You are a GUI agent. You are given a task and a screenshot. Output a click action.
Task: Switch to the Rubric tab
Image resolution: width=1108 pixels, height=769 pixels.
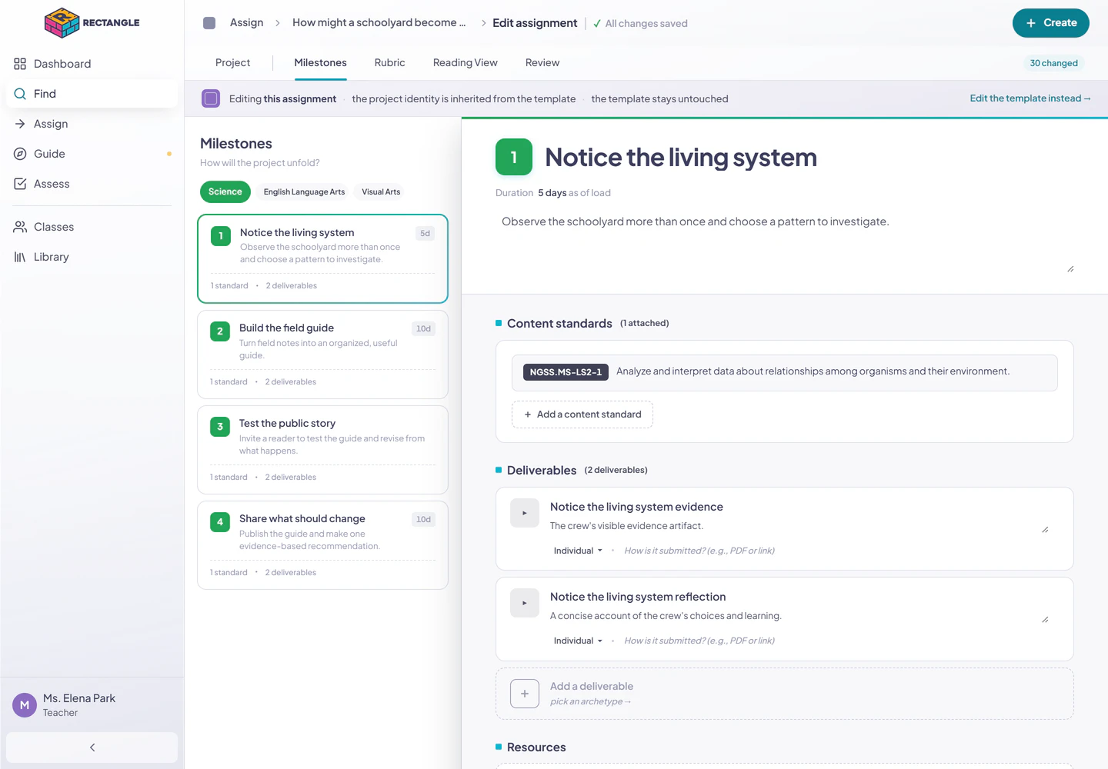tap(389, 63)
